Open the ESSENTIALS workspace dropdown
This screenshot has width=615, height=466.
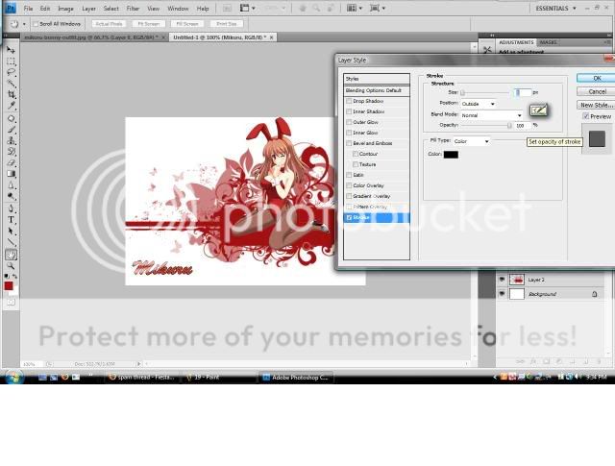(555, 9)
